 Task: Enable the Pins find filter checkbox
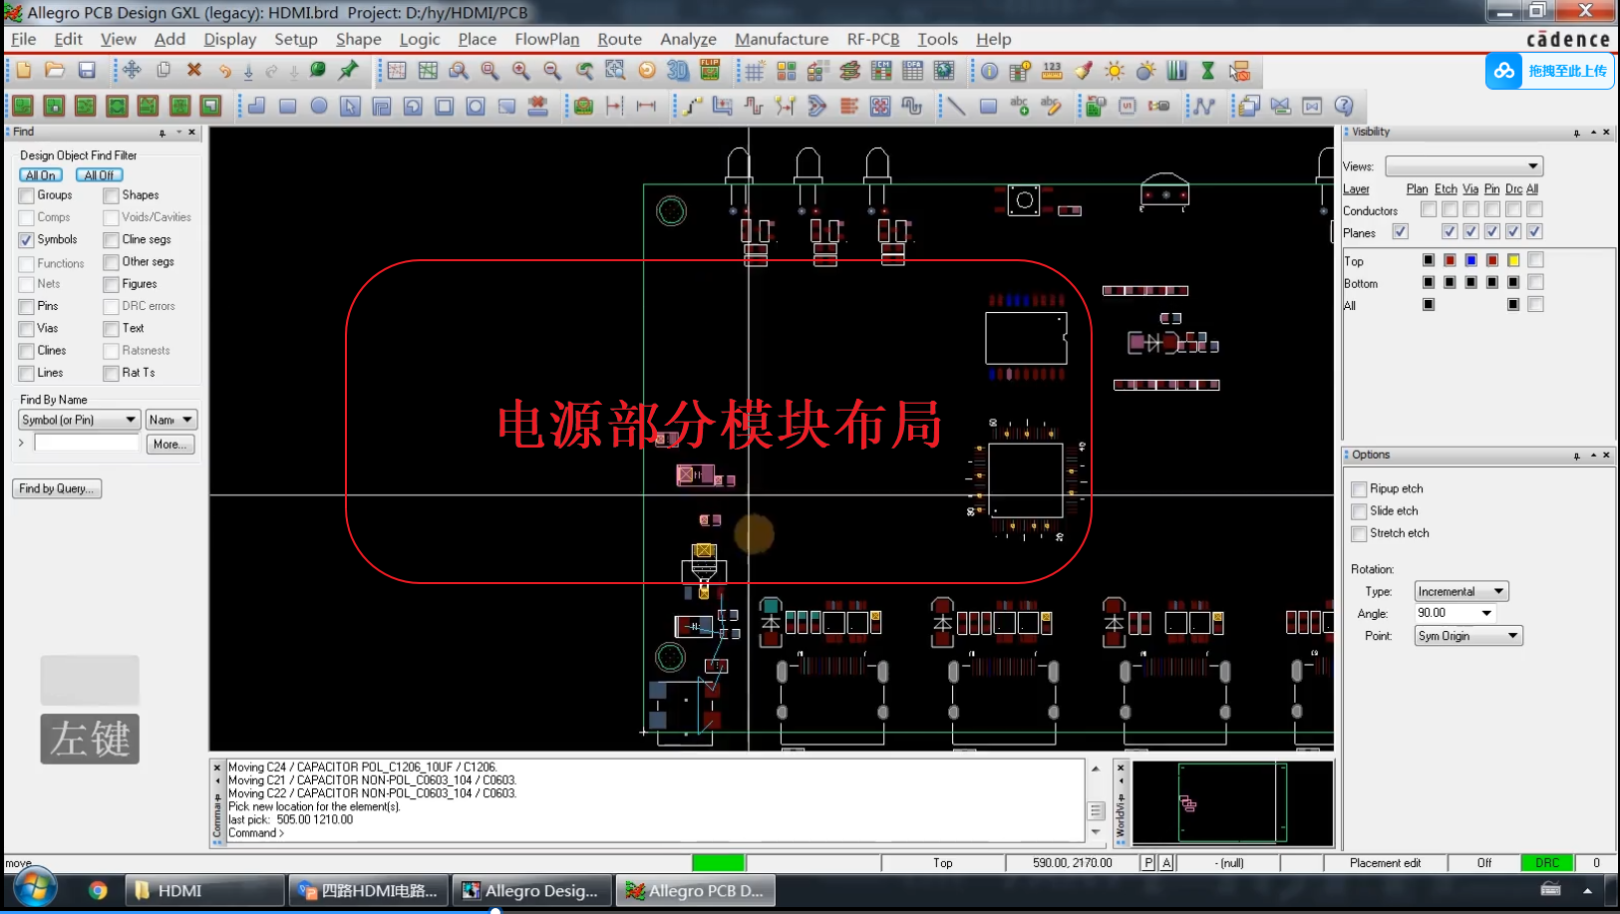coord(27,307)
